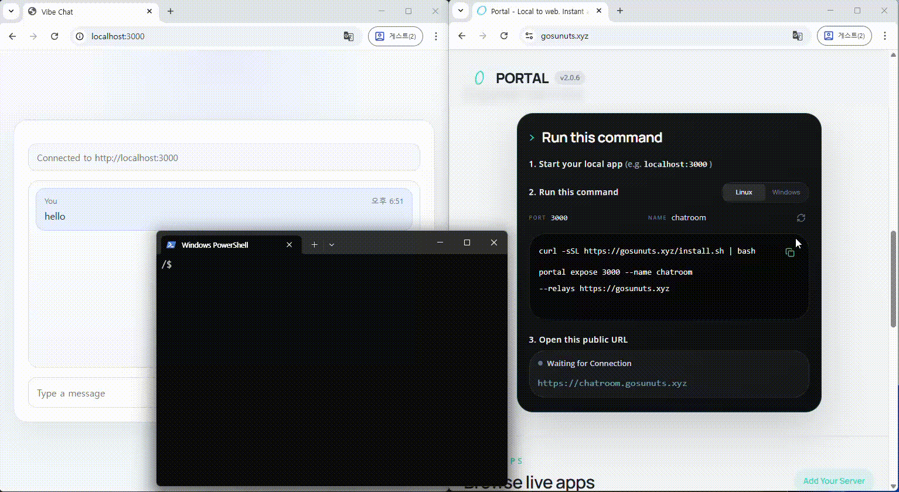Open the tab search chevron on the Vibe Chat window

pyautogui.click(x=9, y=11)
